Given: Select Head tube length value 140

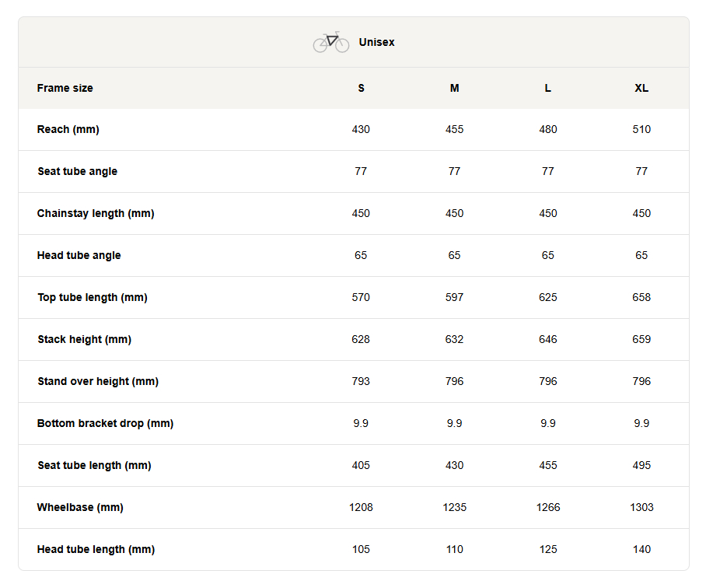Looking at the screenshot, I should pos(641,549).
